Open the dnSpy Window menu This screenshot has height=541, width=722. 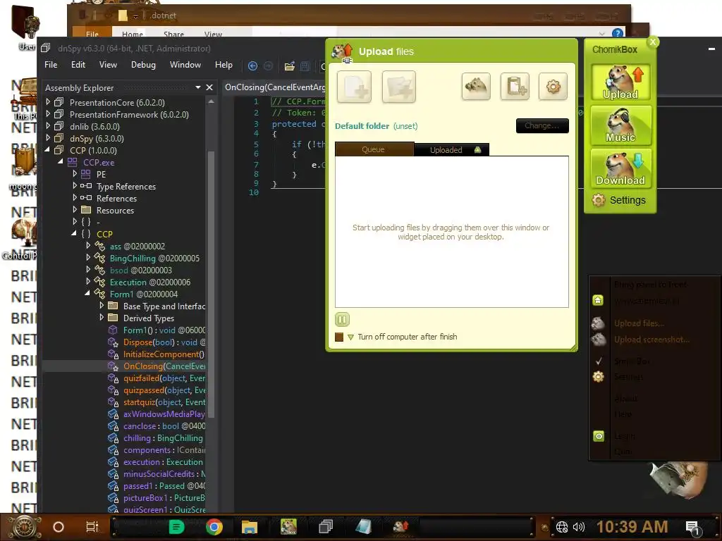tap(185, 65)
